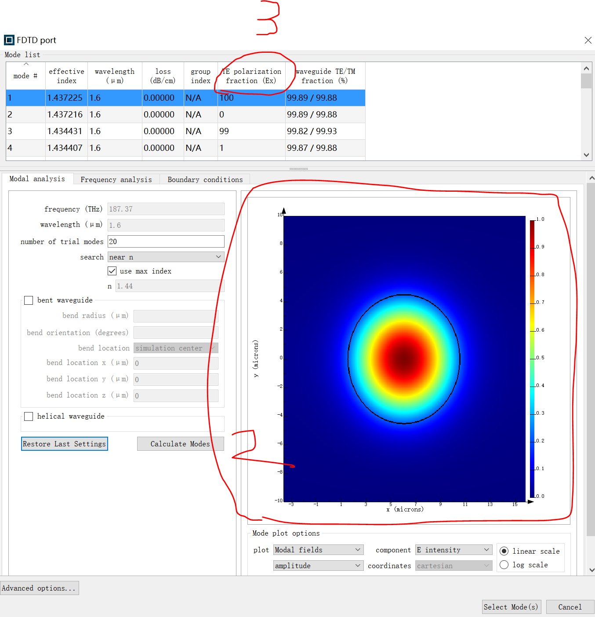Switch to the Modal analysis tab

tap(37, 179)
